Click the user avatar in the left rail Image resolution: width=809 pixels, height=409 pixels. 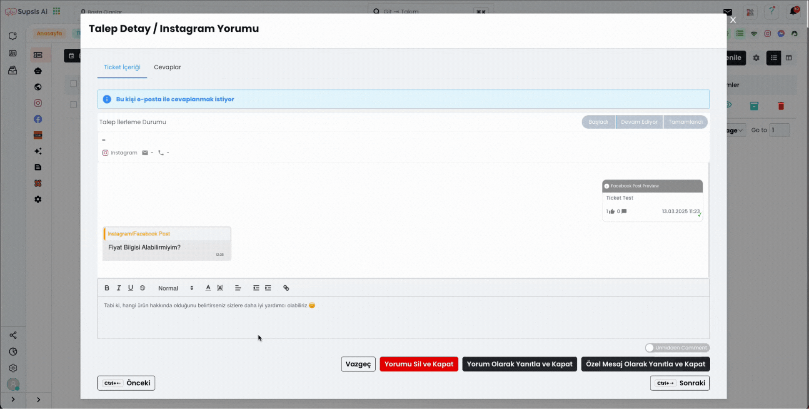point(13,384)
